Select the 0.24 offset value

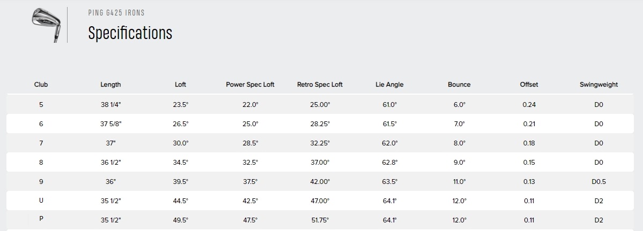point(529,105)
